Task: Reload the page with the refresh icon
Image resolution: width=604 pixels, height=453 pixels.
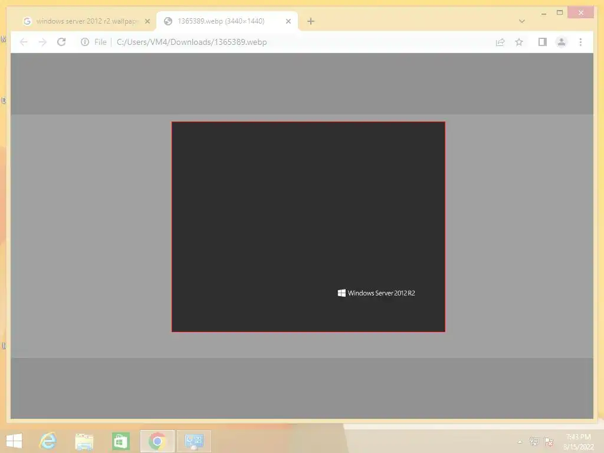Action: 61,42
